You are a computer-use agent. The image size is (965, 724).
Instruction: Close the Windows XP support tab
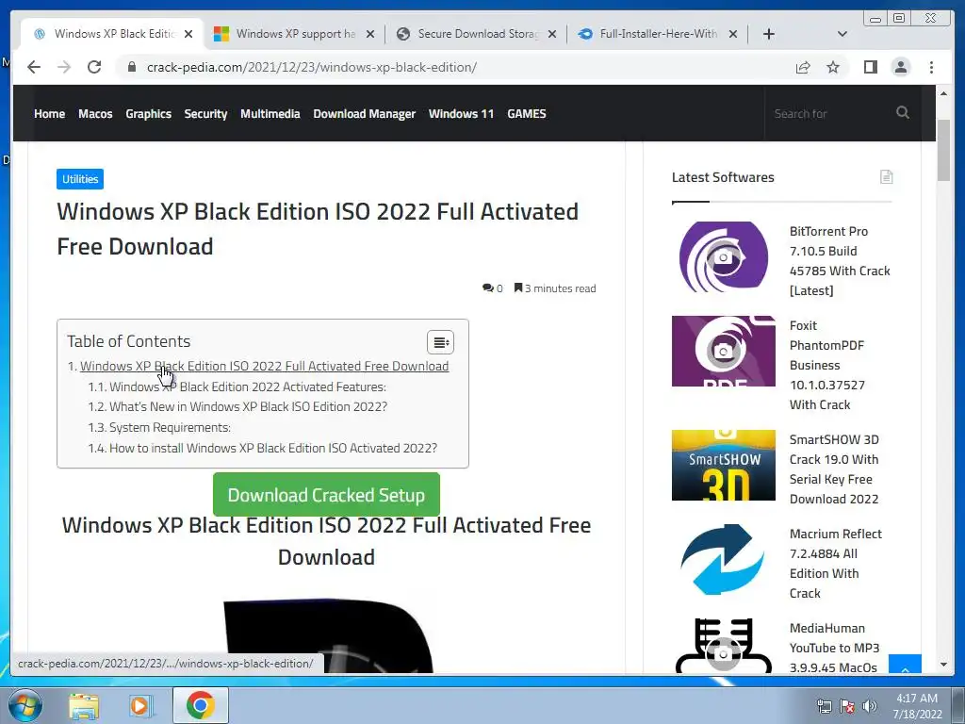point(369,34)
